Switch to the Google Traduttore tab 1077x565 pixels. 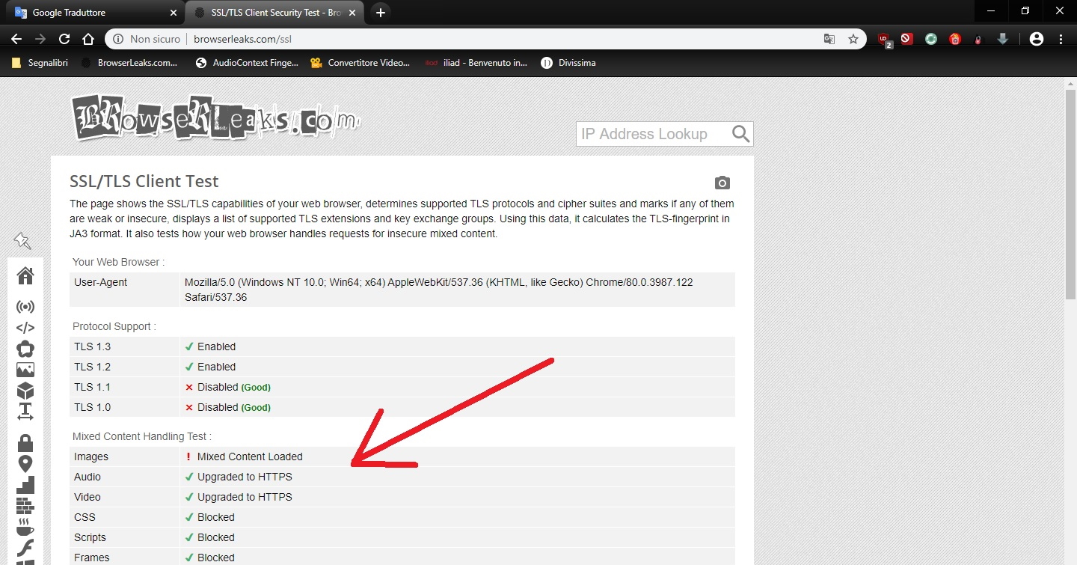[94, 13]
